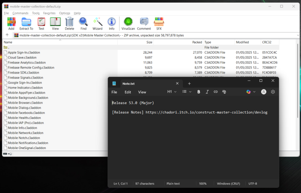Clear formatting in Notepad toolbar
301x193 pixels.
click(224, 92)
